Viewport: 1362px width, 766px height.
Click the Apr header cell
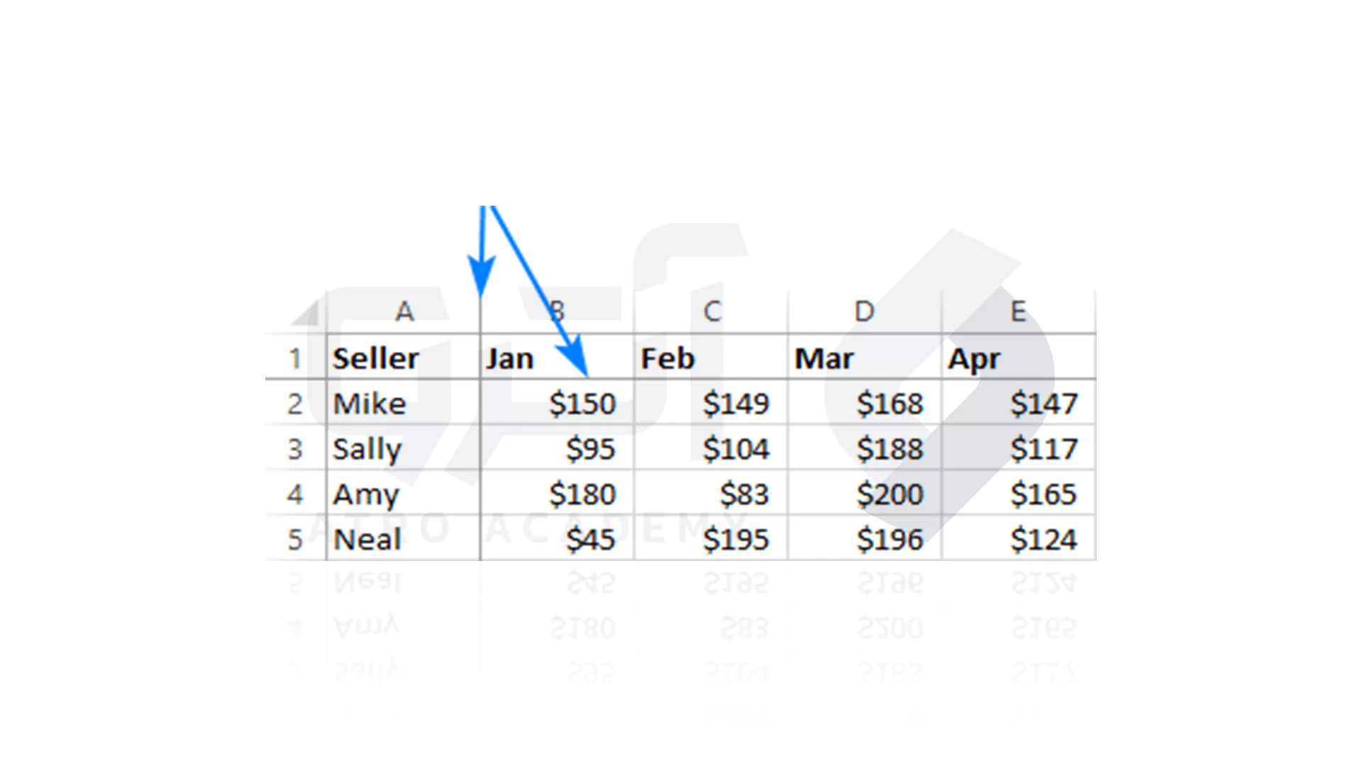1019,357
